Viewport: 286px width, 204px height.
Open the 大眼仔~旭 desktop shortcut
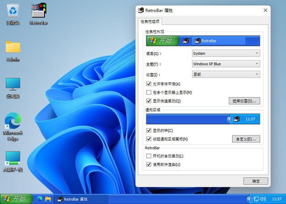pos(13,162)
